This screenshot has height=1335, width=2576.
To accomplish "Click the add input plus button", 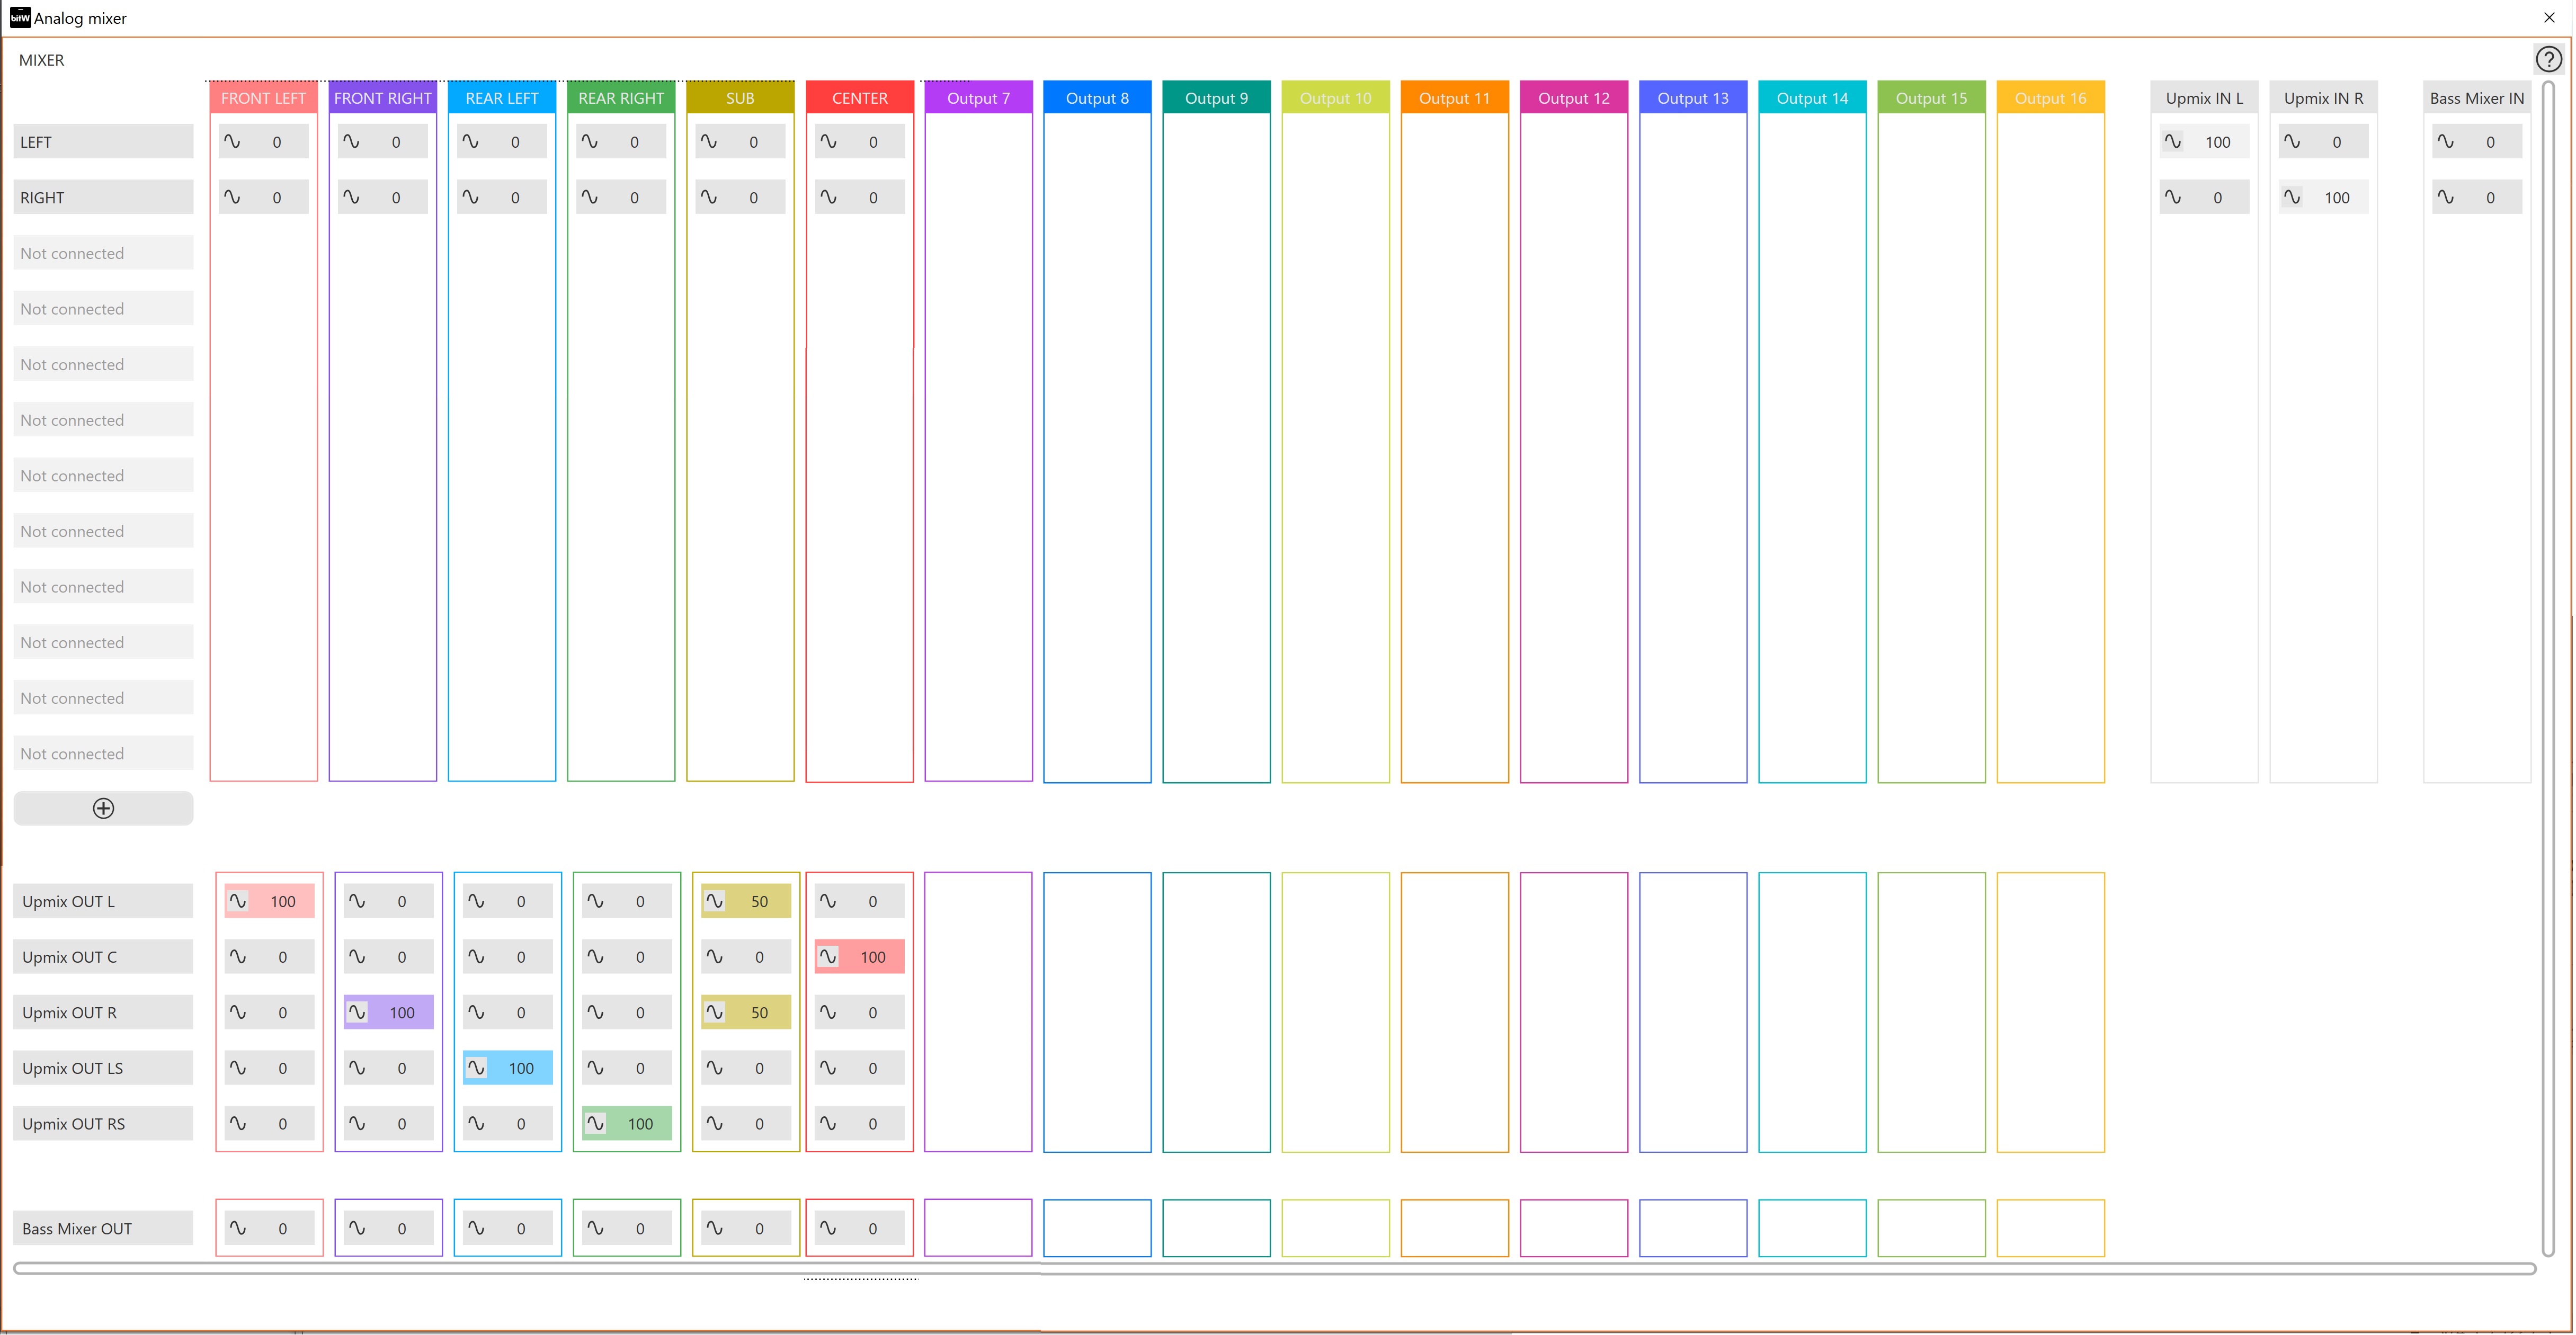I will pyautogui.click(x=103, y=808).
